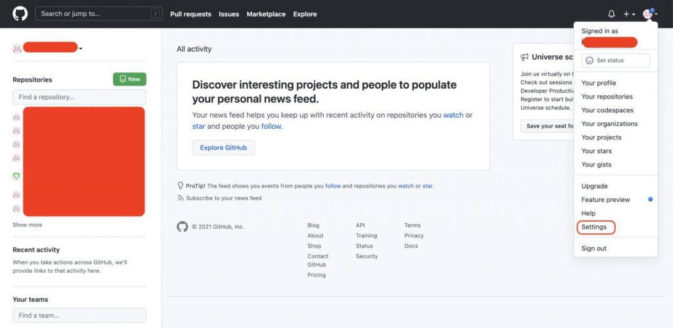
Task: Click the lightbulb ProTip icon
Action: tap(181, 186)
